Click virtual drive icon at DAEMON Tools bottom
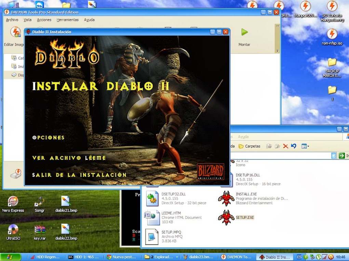The image size is (349, 261). coord(16,174)
